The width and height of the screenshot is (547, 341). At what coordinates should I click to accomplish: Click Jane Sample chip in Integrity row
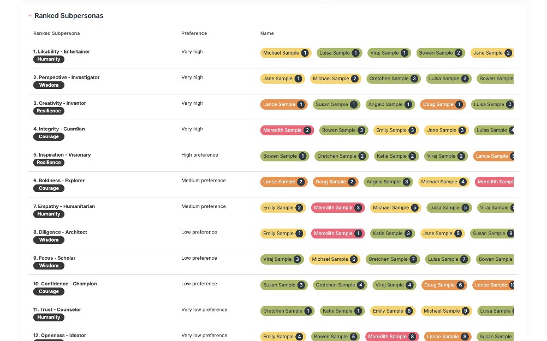(x=447, y=130)
